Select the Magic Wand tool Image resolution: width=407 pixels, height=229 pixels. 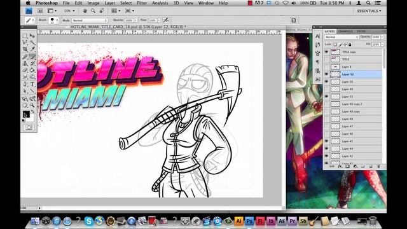coord(32,43)
